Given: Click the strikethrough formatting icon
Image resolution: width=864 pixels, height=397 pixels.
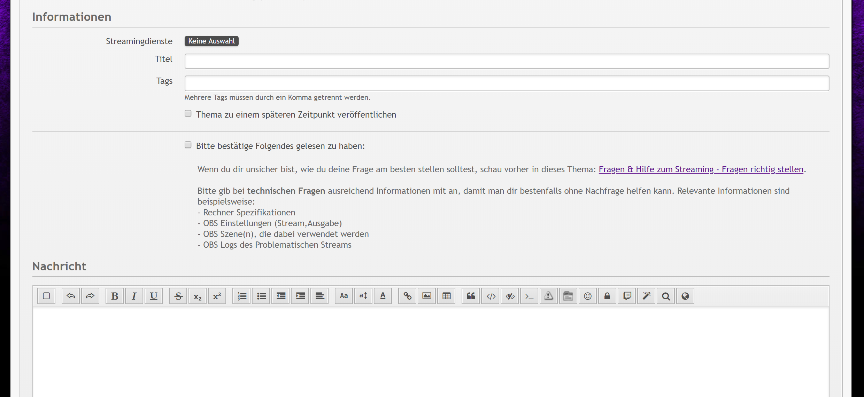Looking at the screenshot, I should 178,296.
